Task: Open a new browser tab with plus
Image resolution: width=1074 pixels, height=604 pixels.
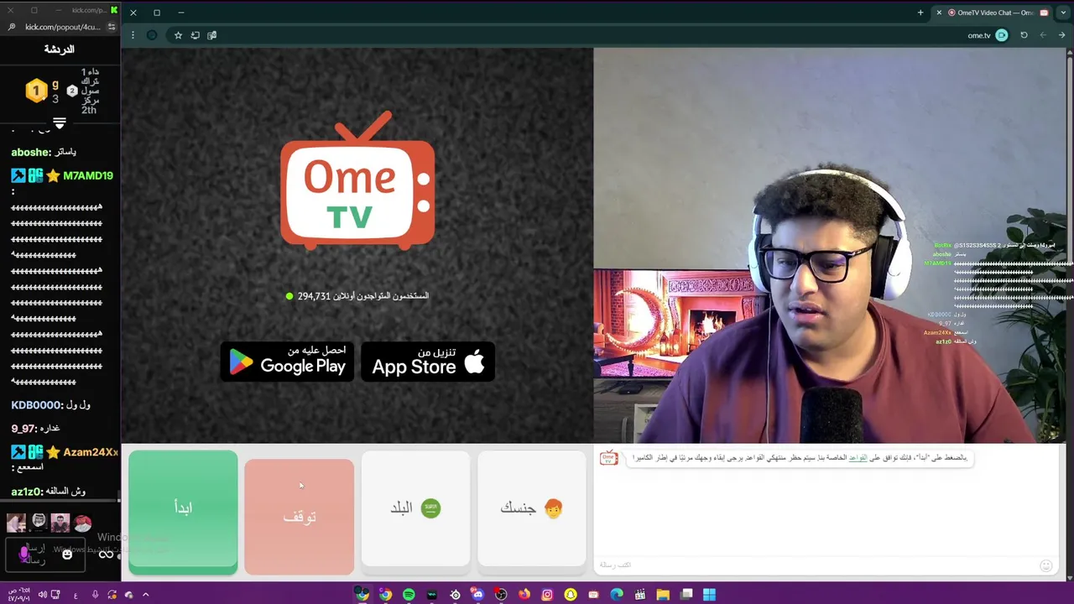Action: (x=920, y=13)
